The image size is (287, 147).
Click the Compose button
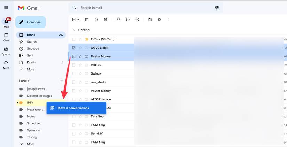[30, 22]
